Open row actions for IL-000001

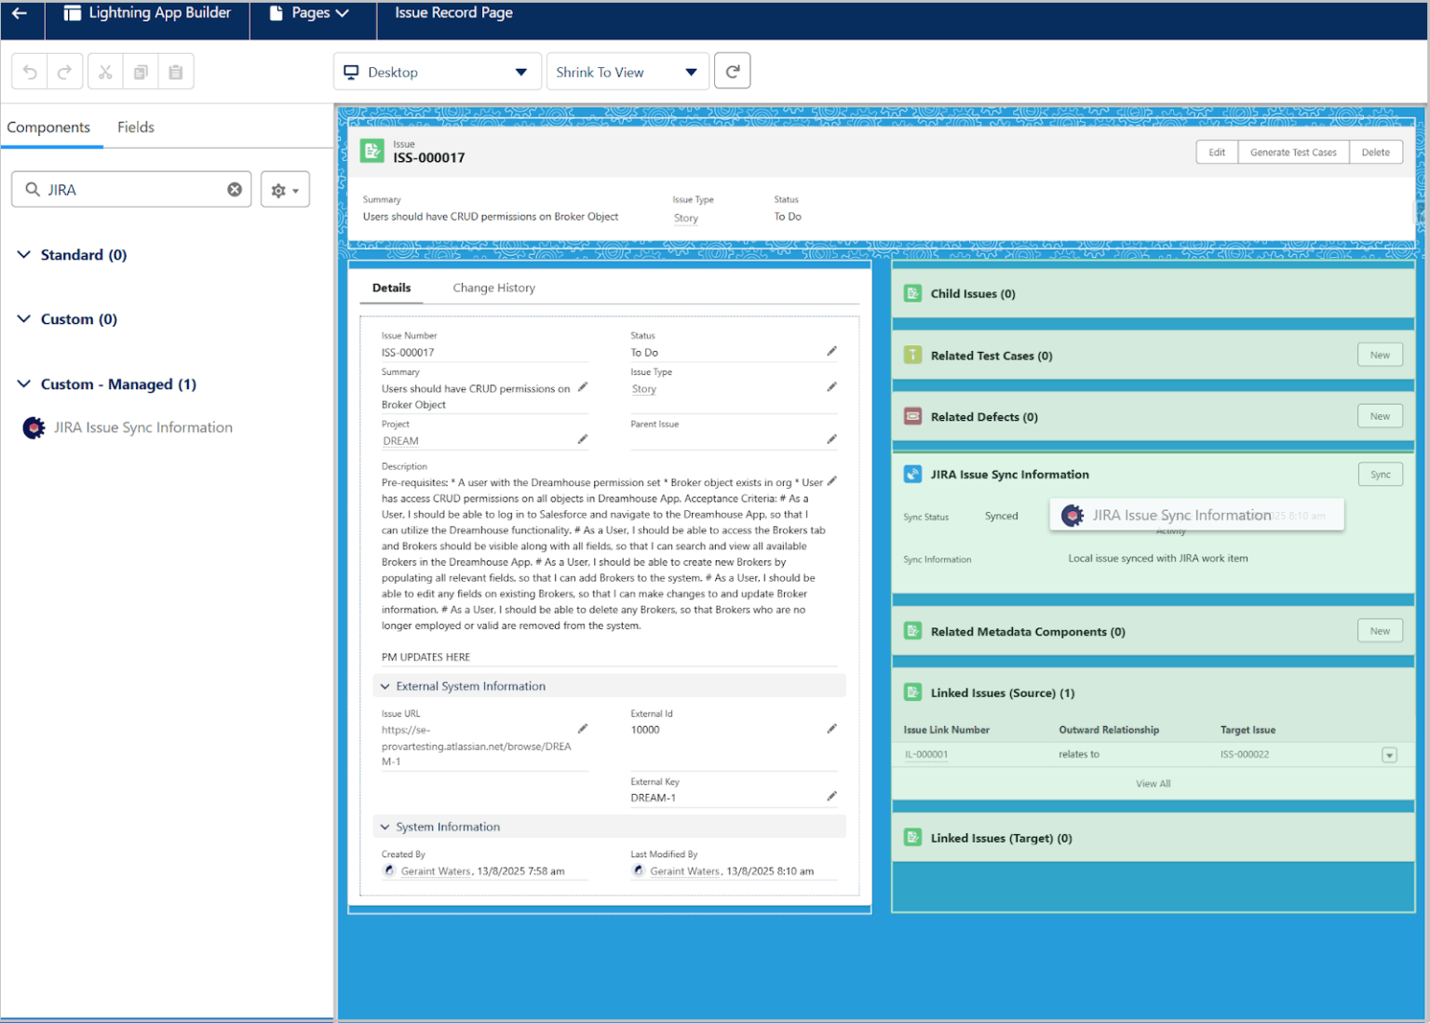click(1389, 755)
